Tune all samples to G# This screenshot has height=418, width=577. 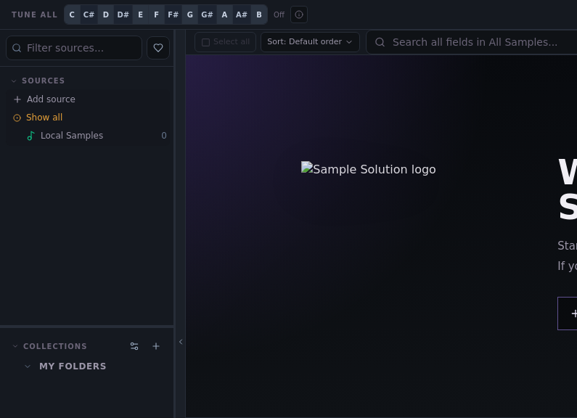[207, 15]
